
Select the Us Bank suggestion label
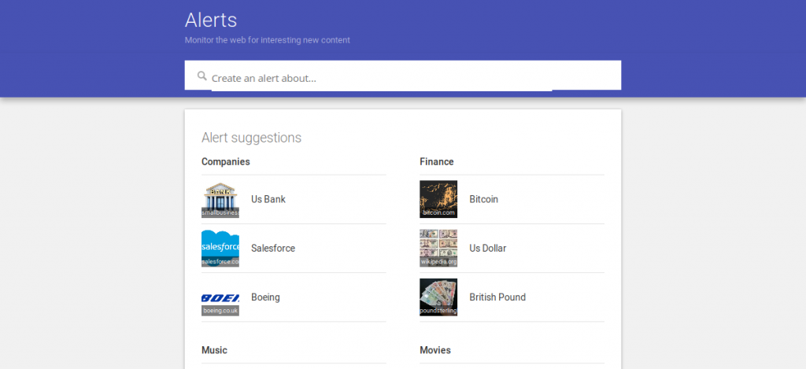pos(268,199)
